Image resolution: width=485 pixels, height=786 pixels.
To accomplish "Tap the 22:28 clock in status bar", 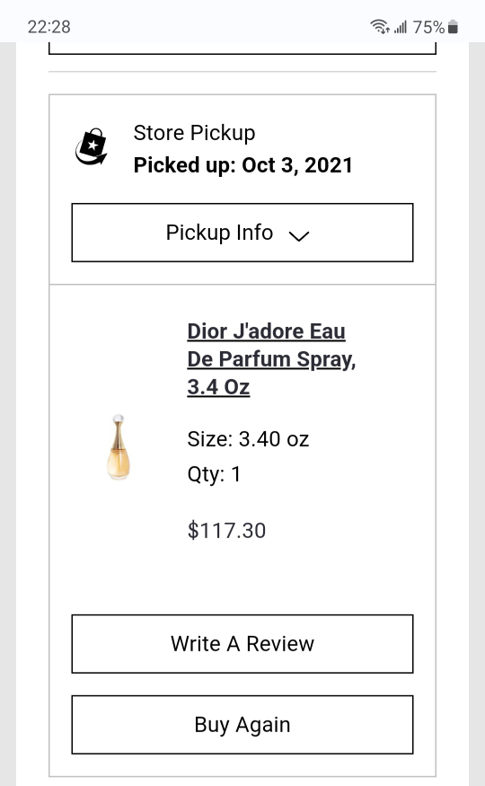I will coord(49,27).
